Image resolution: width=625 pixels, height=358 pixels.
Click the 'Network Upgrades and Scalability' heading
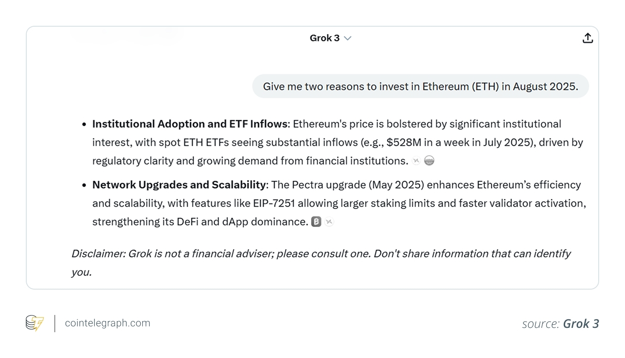coord(179,185)
